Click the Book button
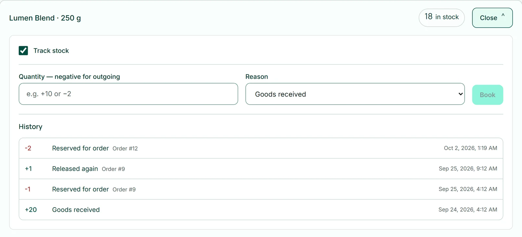 [x=487, y=95]
